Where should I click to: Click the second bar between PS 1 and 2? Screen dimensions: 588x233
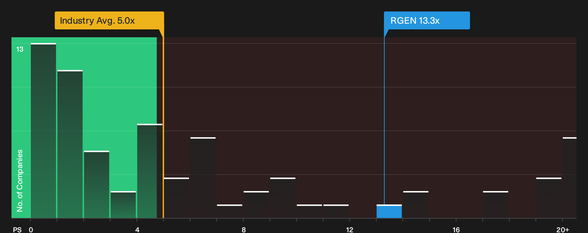(70, 144)
